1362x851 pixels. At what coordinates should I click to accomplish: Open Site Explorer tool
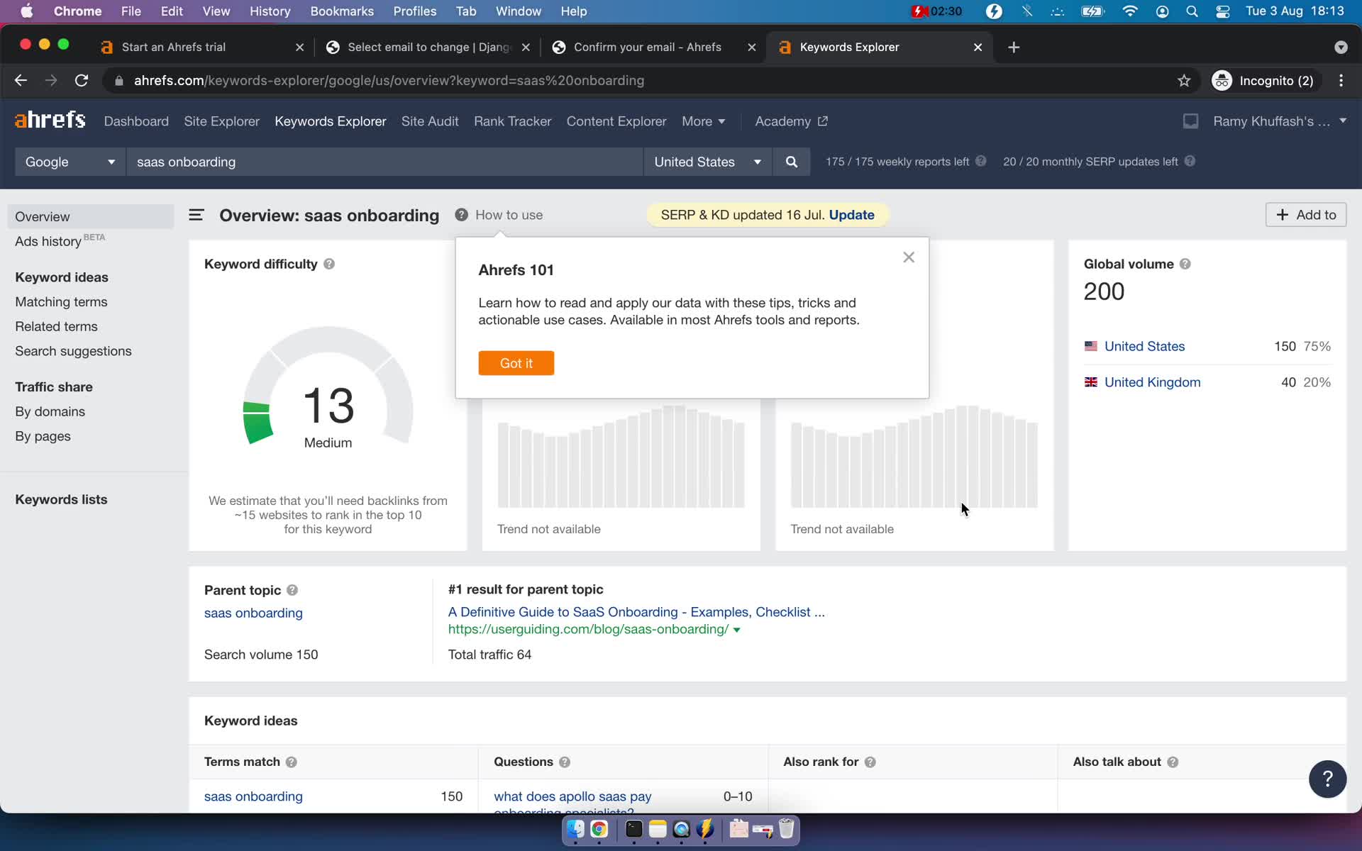tap(221, 121)
